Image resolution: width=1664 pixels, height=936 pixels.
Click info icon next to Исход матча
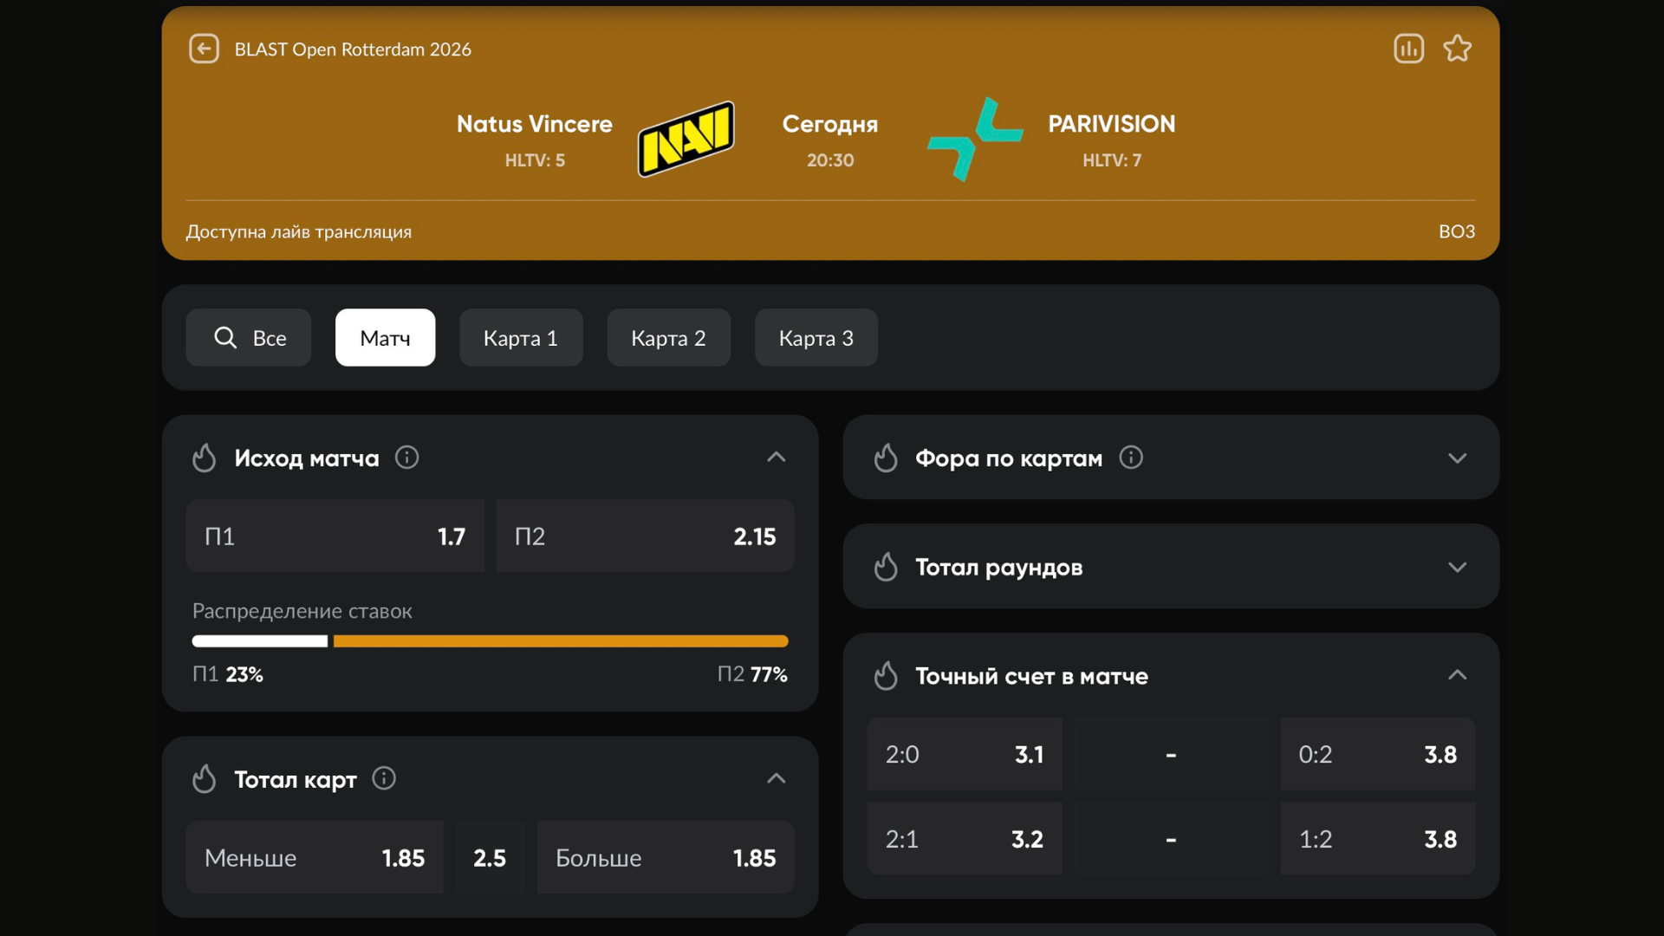[406, 457]
